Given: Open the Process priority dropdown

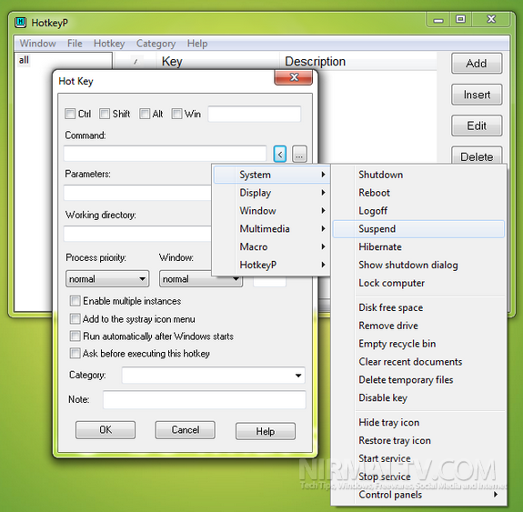Looking at the screenshot, I should pyautogui.click(x=107, y=279).
